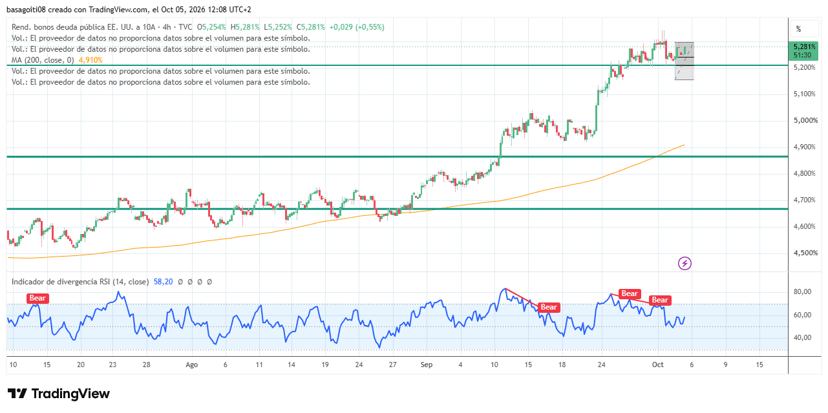Click the TradingView logo at the bottom
Viewport: 828px width, 413px height.
59,394
